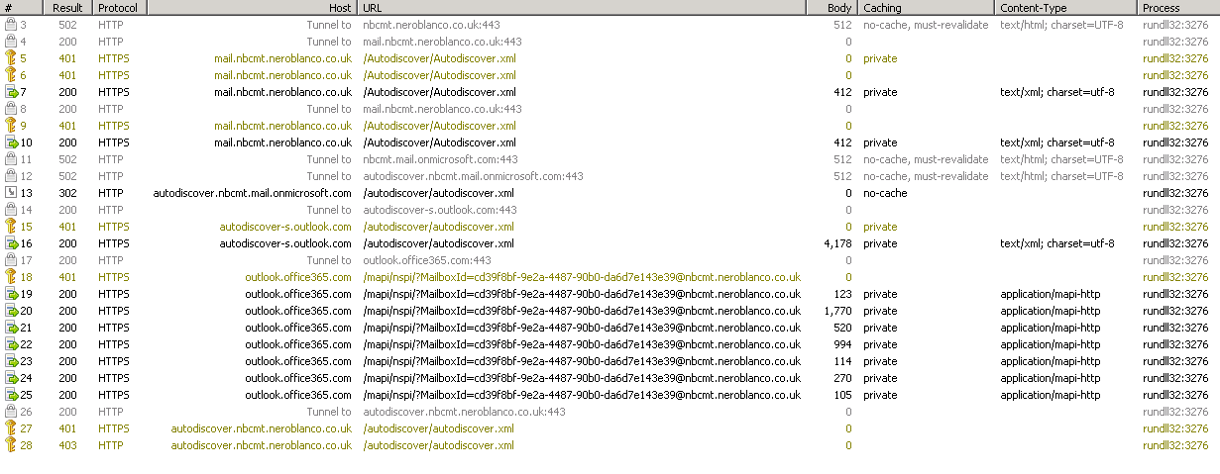Select the green arrow icon of session 22
This screenshot has height=474, width=1220.
click(x=11, y=344)
